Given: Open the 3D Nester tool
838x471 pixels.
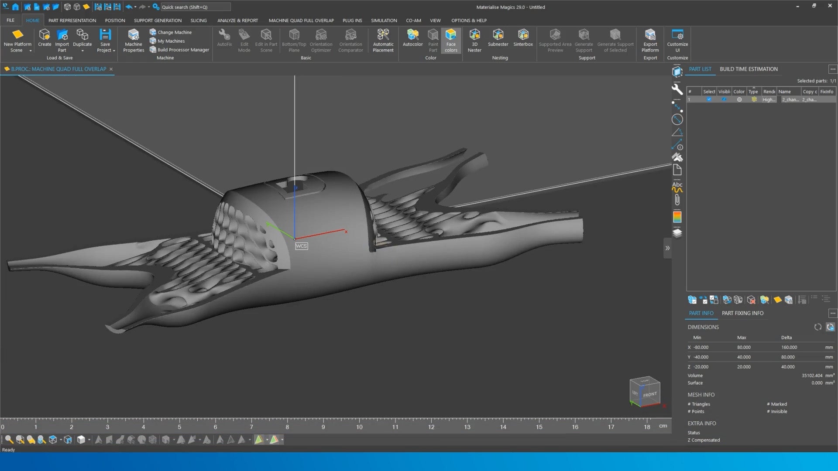Looking at the screenshot, I should point(474,40).
